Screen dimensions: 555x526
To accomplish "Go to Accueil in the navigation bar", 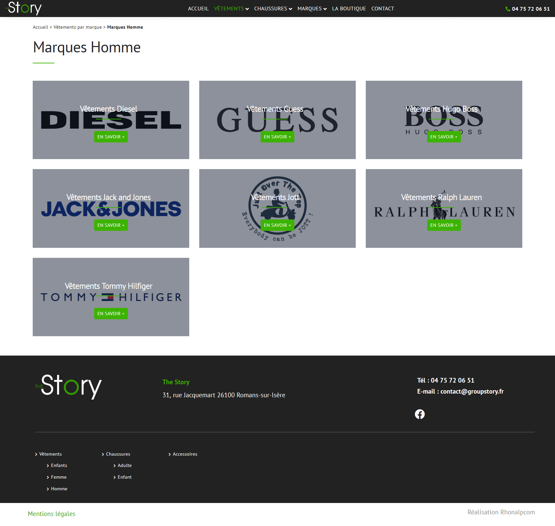I will (198, 9).
